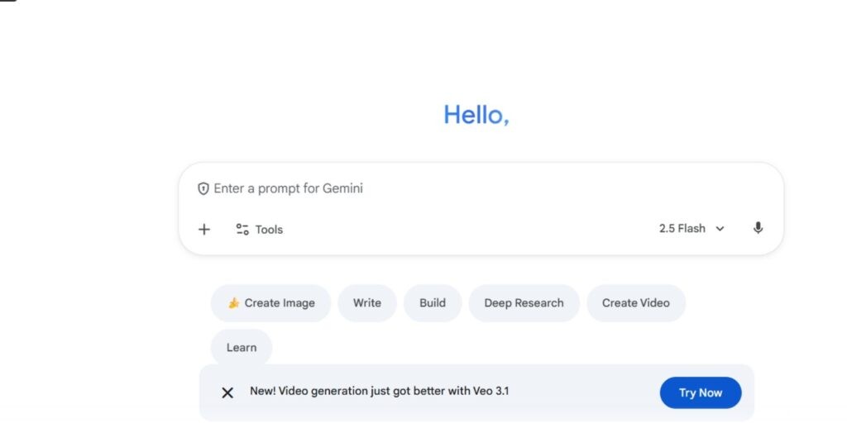This screenshot has width=847, height=423.
Task: Select the Create Image chip
Action: click(x=270, y=303)
